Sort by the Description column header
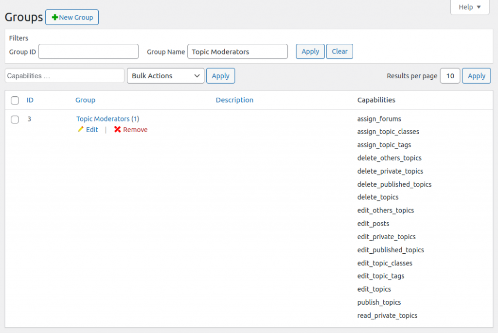498x333 pixels. 234,100
